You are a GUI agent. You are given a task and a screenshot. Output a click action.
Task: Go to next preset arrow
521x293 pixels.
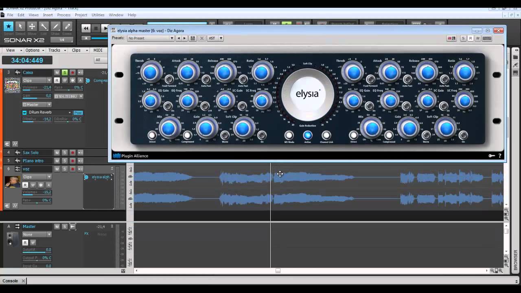point(184,38)
